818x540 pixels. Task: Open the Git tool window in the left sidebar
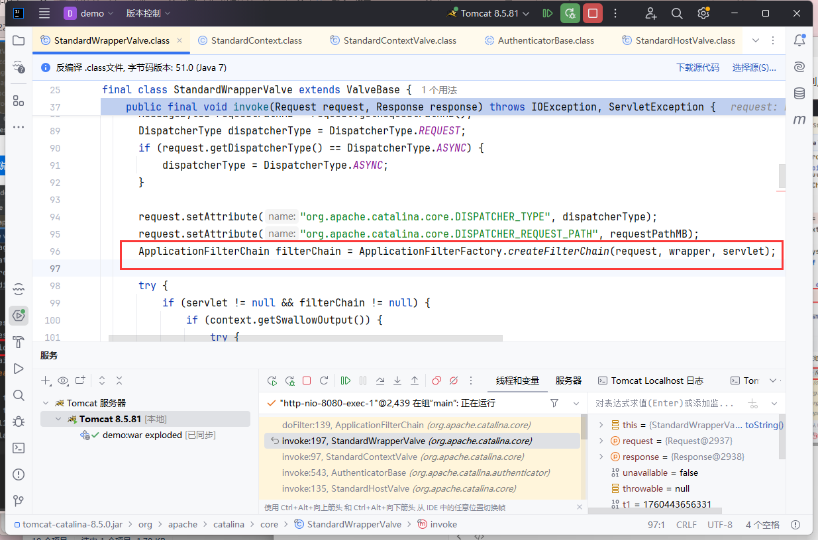18,500
